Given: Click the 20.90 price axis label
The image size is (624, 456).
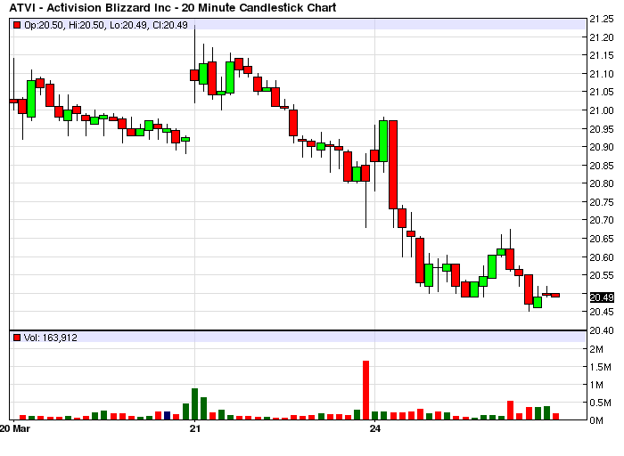Looking at the screenshot, I should pos(602,147).
